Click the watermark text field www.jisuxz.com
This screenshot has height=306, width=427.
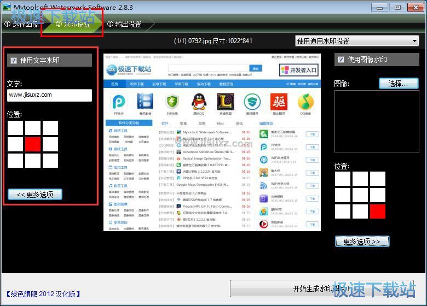tap(50, 95)
